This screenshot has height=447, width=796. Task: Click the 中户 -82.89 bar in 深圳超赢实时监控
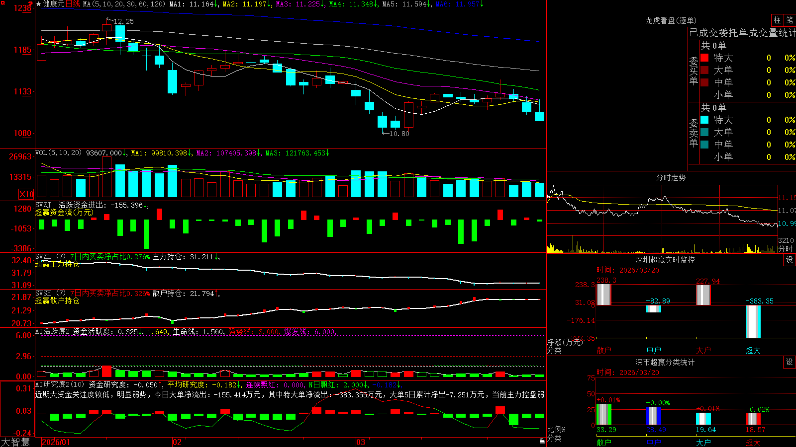click(x=654, y=309)
